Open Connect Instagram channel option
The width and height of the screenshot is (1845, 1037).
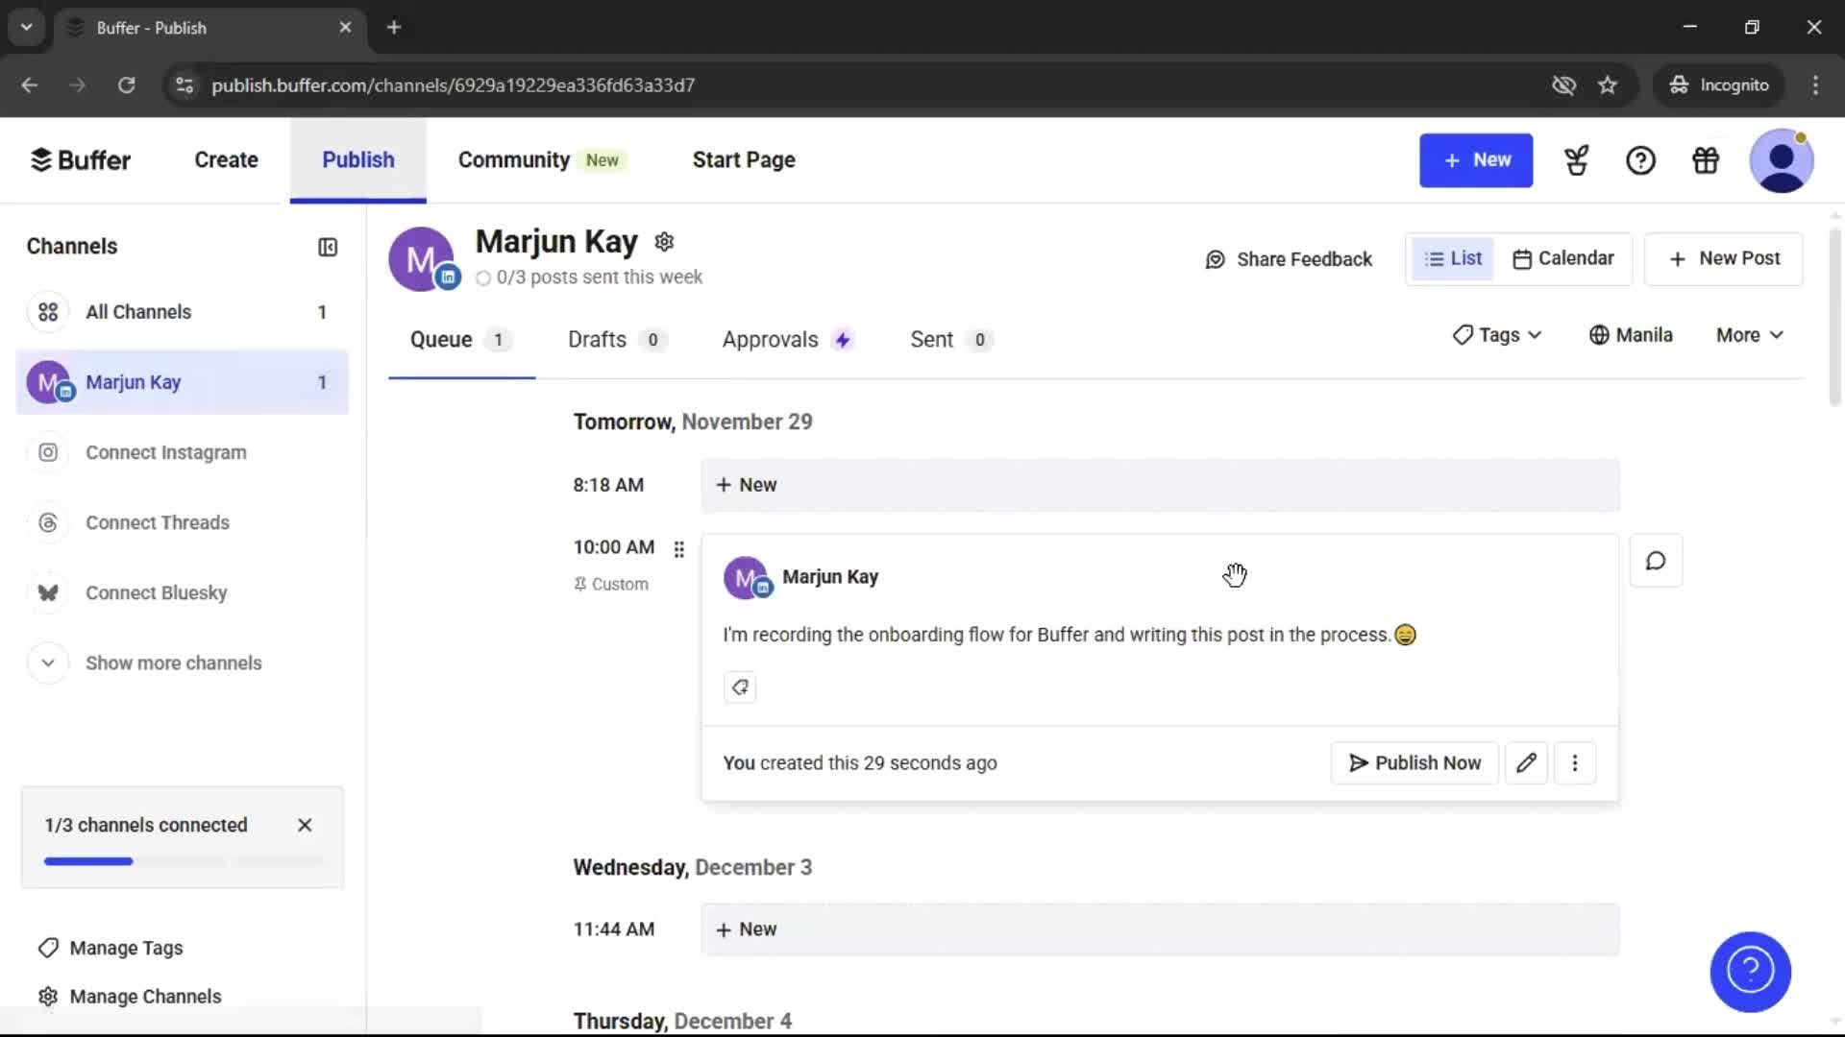point(165,451)
